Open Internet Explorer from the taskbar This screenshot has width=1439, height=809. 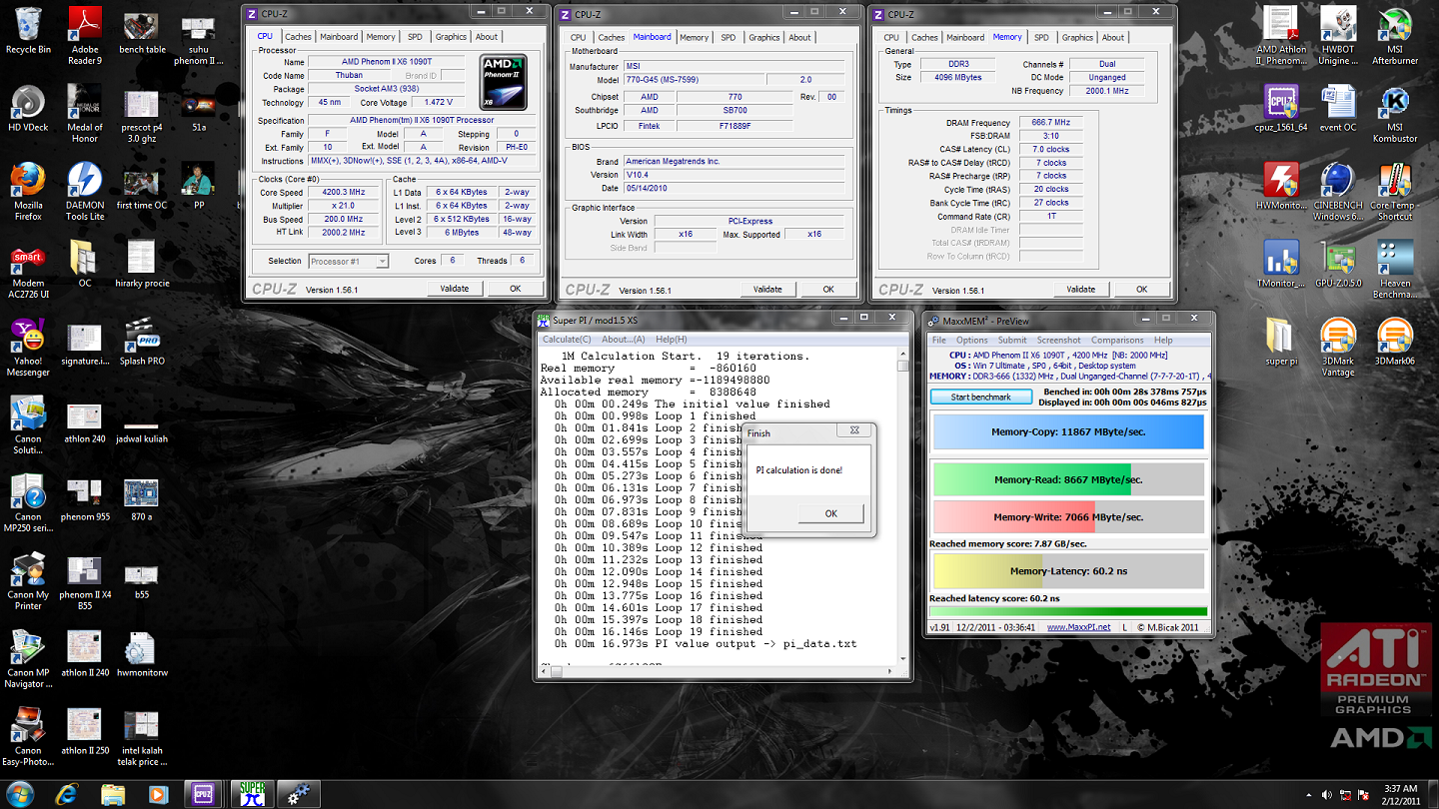click(67, 794)
